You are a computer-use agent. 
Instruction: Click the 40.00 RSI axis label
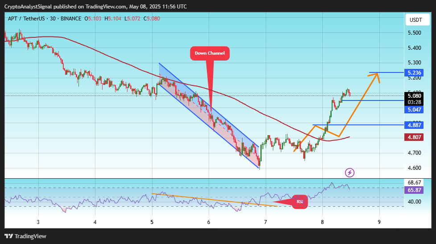414,202
